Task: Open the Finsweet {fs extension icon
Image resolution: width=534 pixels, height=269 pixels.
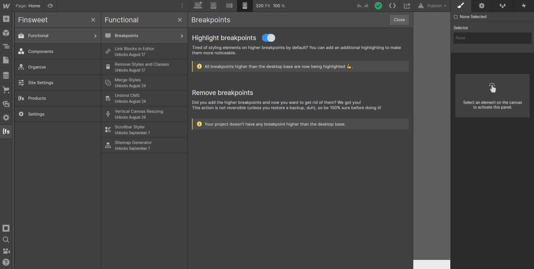Action: pos(6,131)
